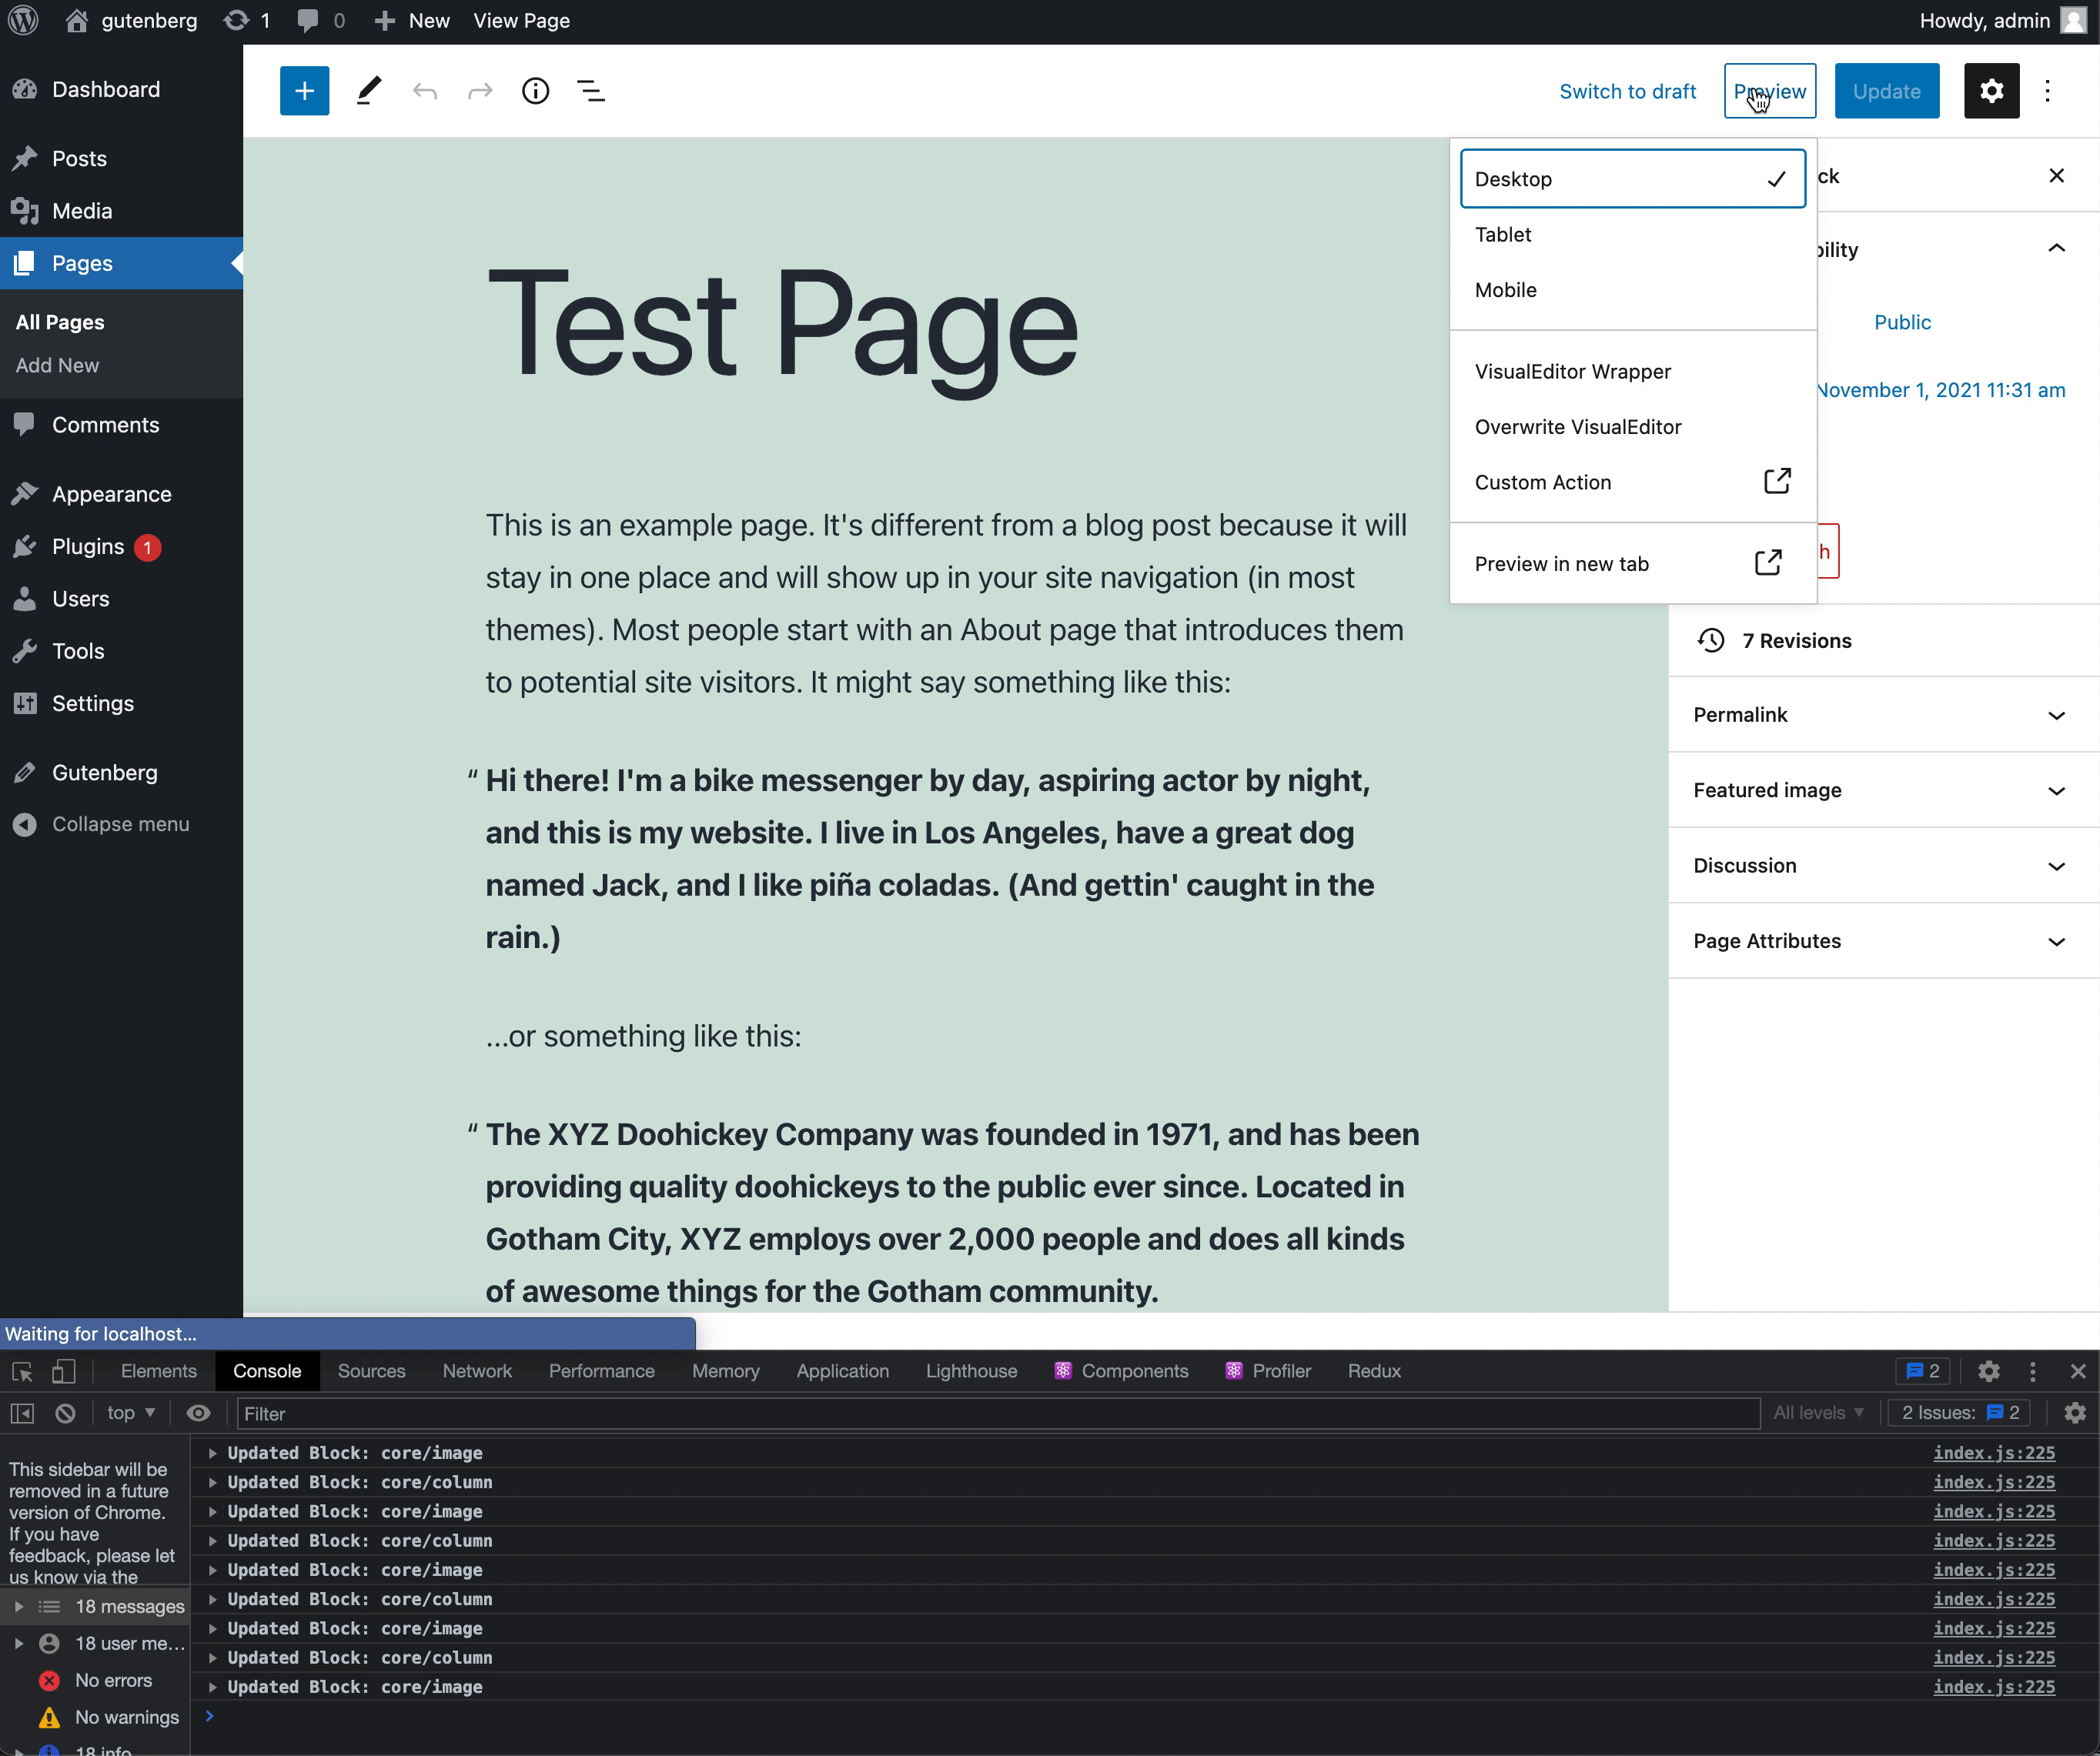Select Tablet preview option
The image size is (2100, 1756).
(x=1502, y=234)
